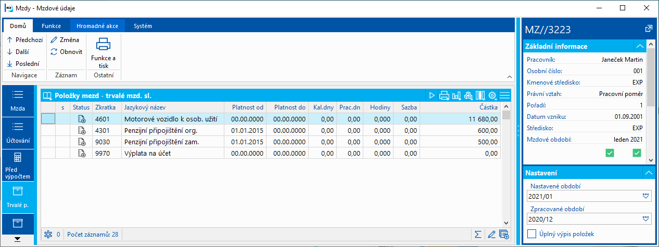This screenshot has width=659, height=247.
Task: Show more sidebar sections with bottom arrow
Action: [x=18, y=239]
